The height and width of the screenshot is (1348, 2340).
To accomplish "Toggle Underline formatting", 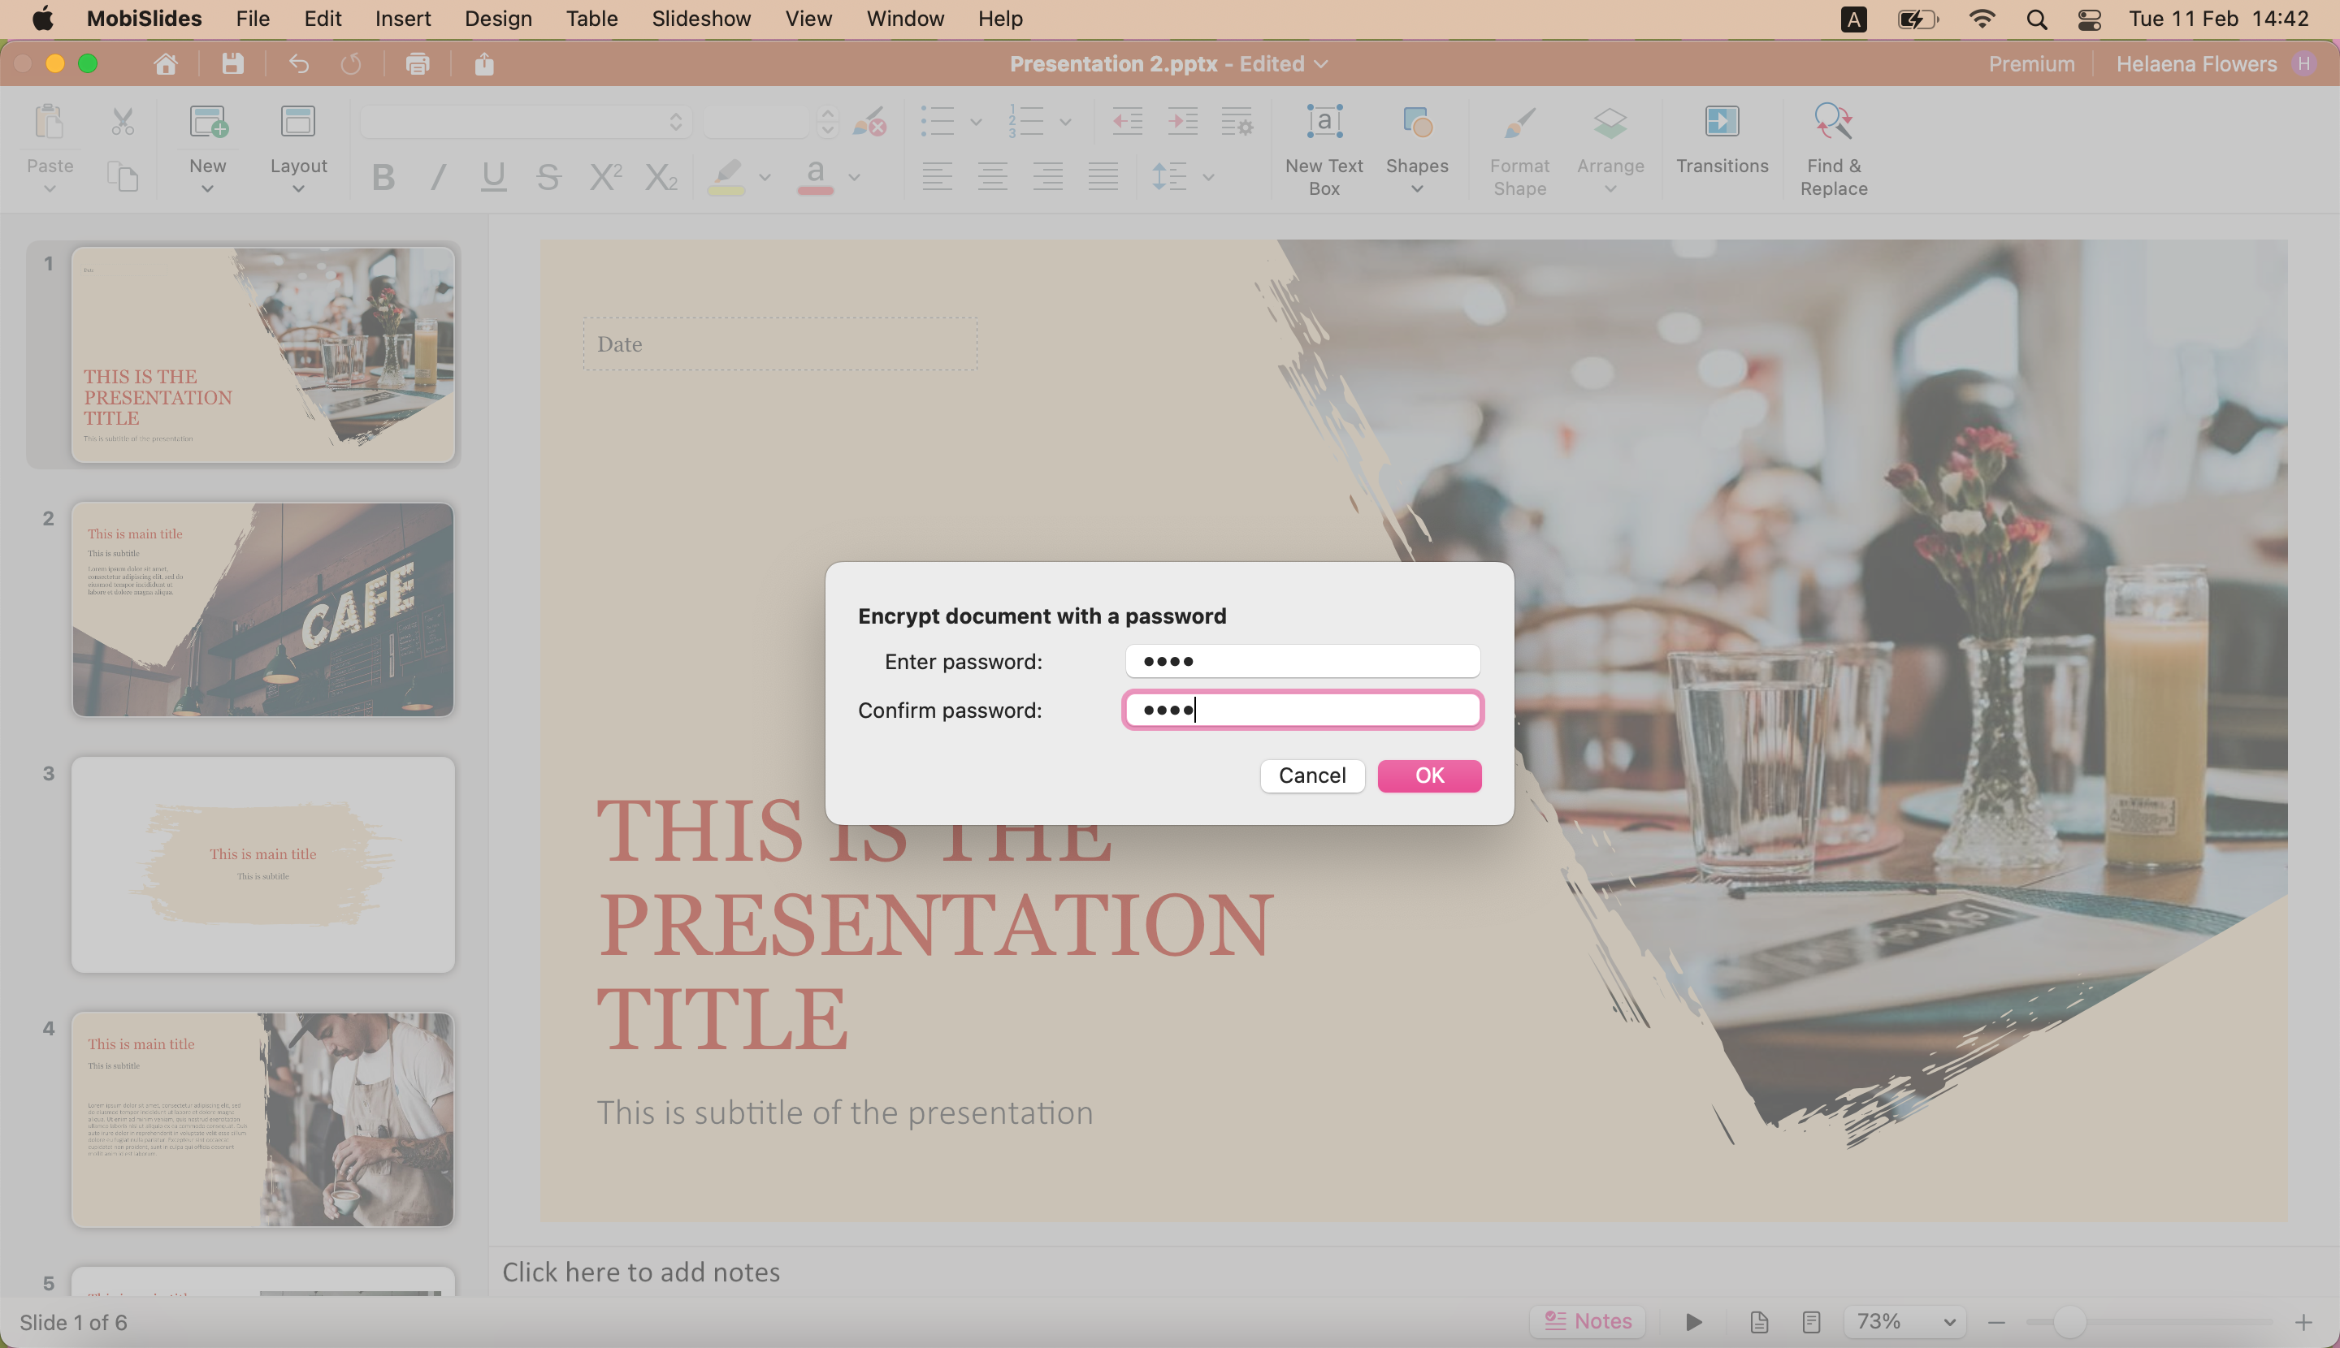I will tap(494, 176).
